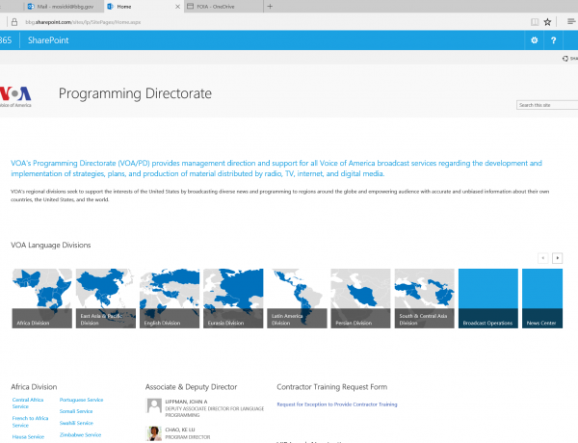The image size is (578, 443).
Task: Open SharePoint settings gear
Action: [x=534, y=40]
